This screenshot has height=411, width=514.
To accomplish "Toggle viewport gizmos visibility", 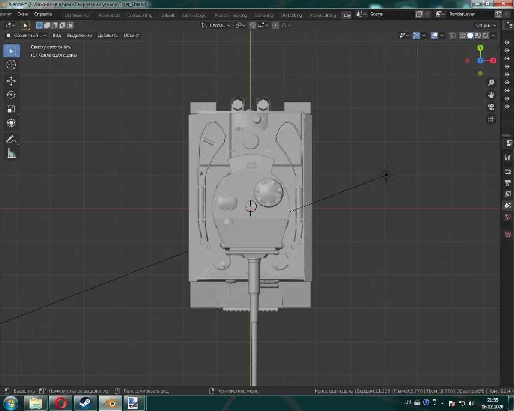I will tap(416, 36).
